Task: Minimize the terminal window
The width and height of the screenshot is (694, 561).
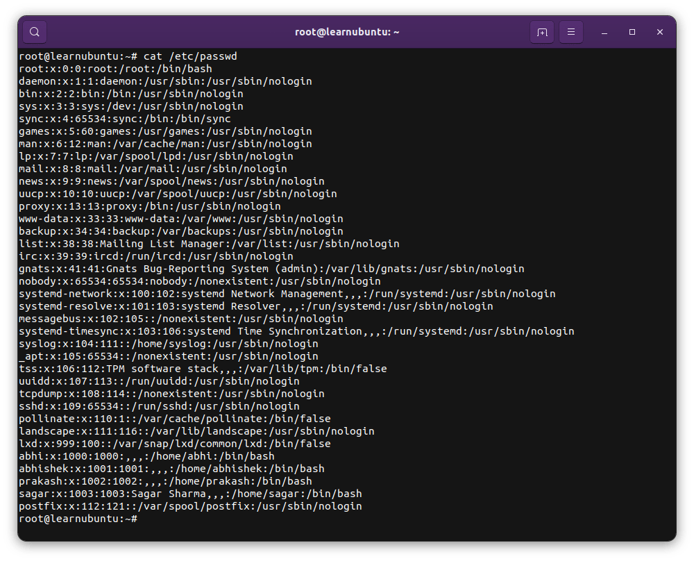Action: click(x=604, y=32)
